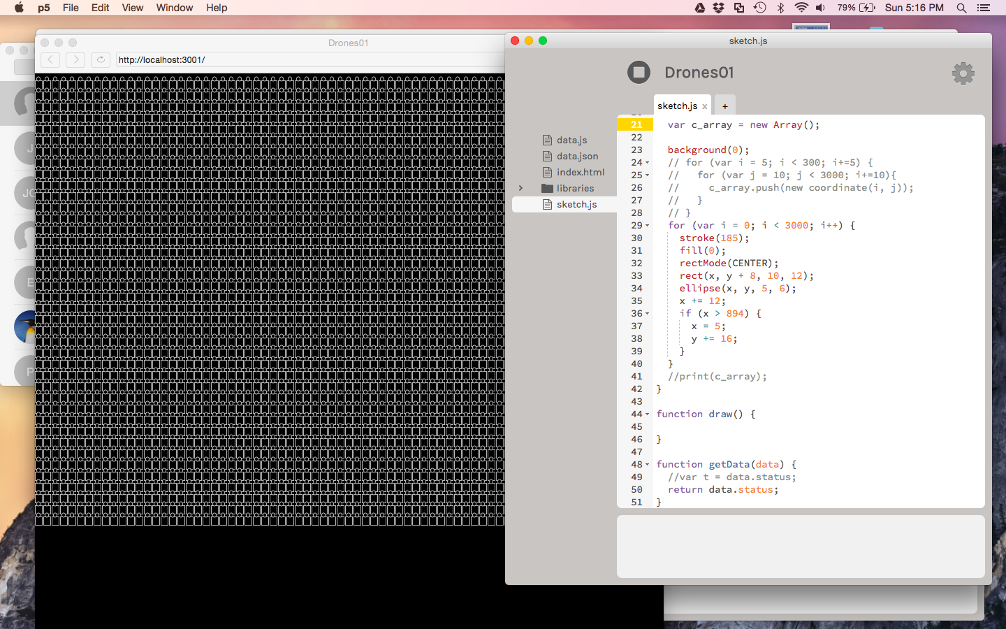Open data.js in the file sidebar
1006x629 pixels.
tap(571, 140)
